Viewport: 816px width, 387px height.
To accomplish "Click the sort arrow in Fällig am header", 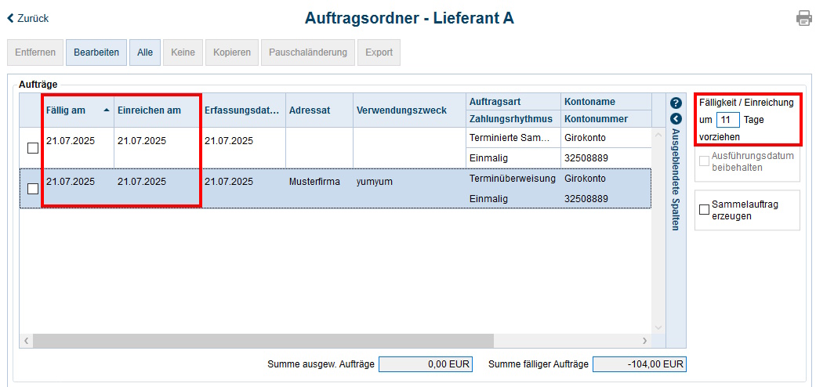I will click(107, 110).
